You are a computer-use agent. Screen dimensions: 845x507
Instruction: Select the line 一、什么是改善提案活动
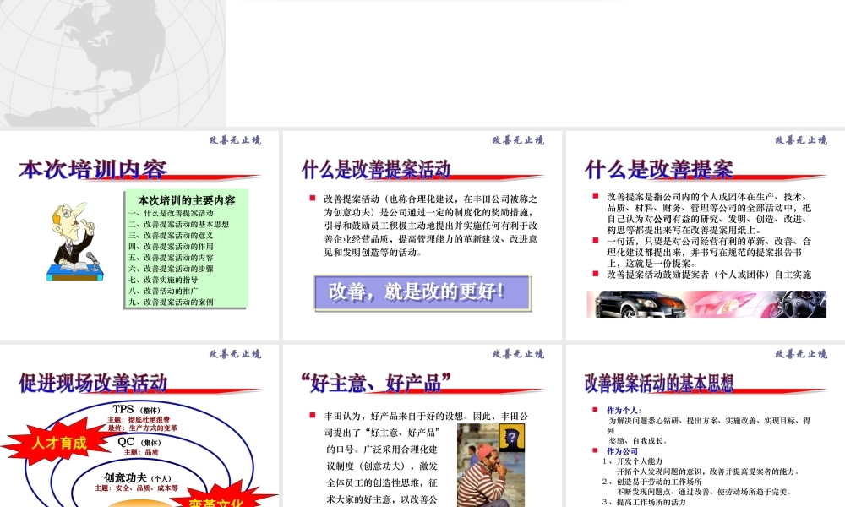point(171,213)
